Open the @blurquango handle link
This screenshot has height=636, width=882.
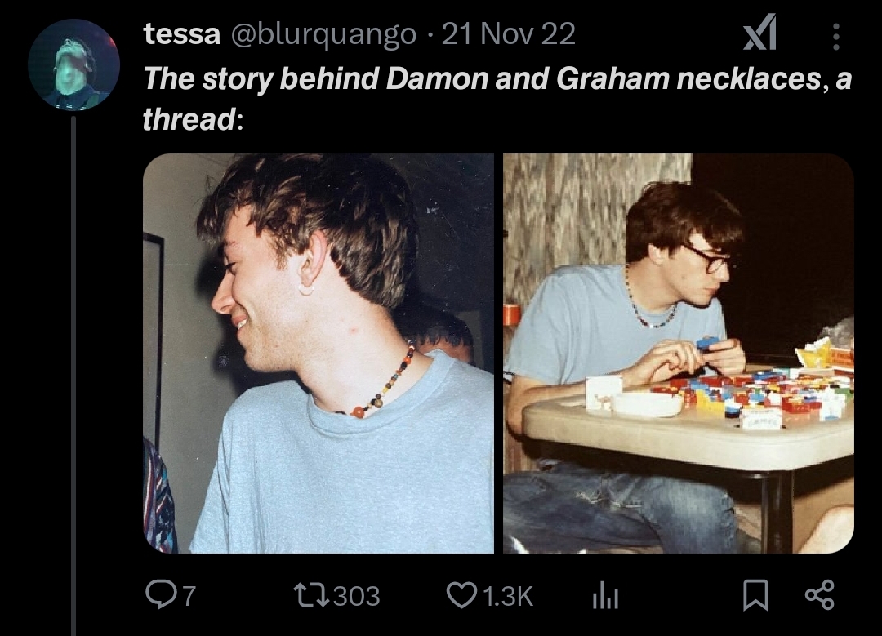(324, 35)
